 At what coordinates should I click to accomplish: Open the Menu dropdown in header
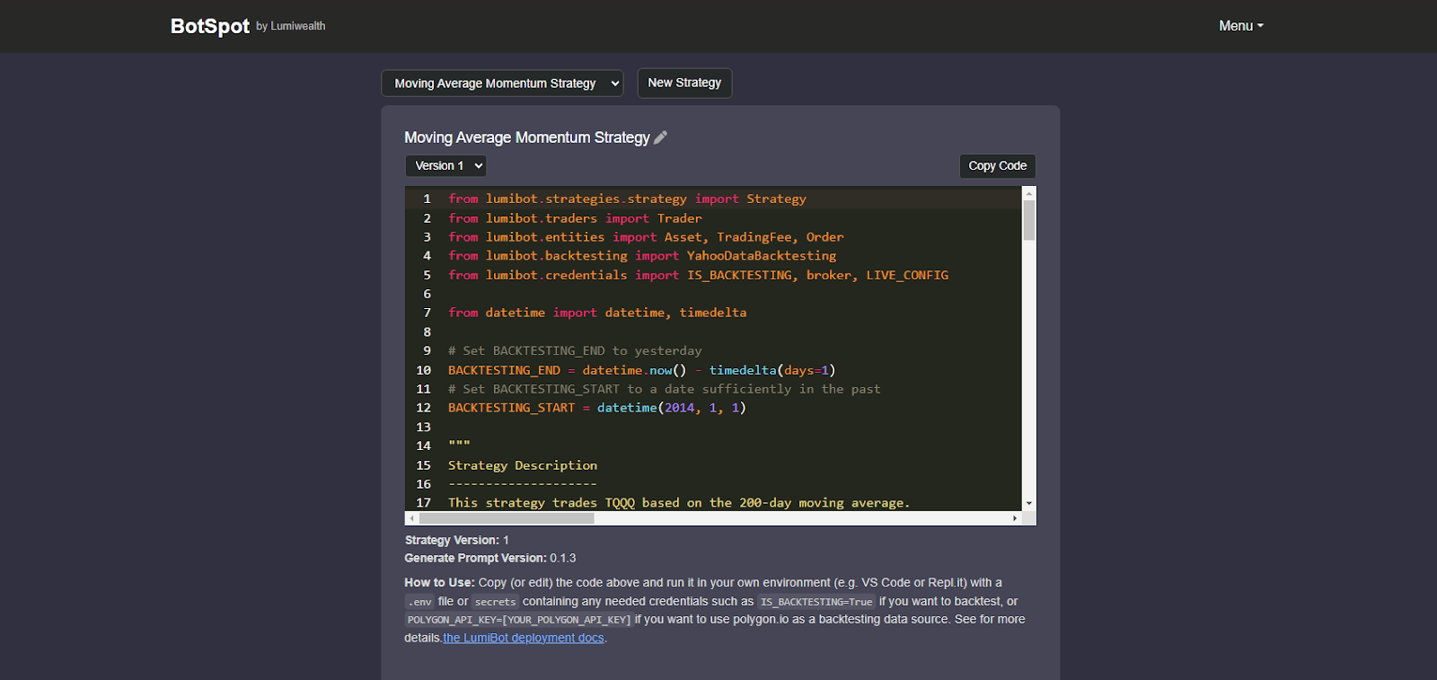click(1240, 26)
